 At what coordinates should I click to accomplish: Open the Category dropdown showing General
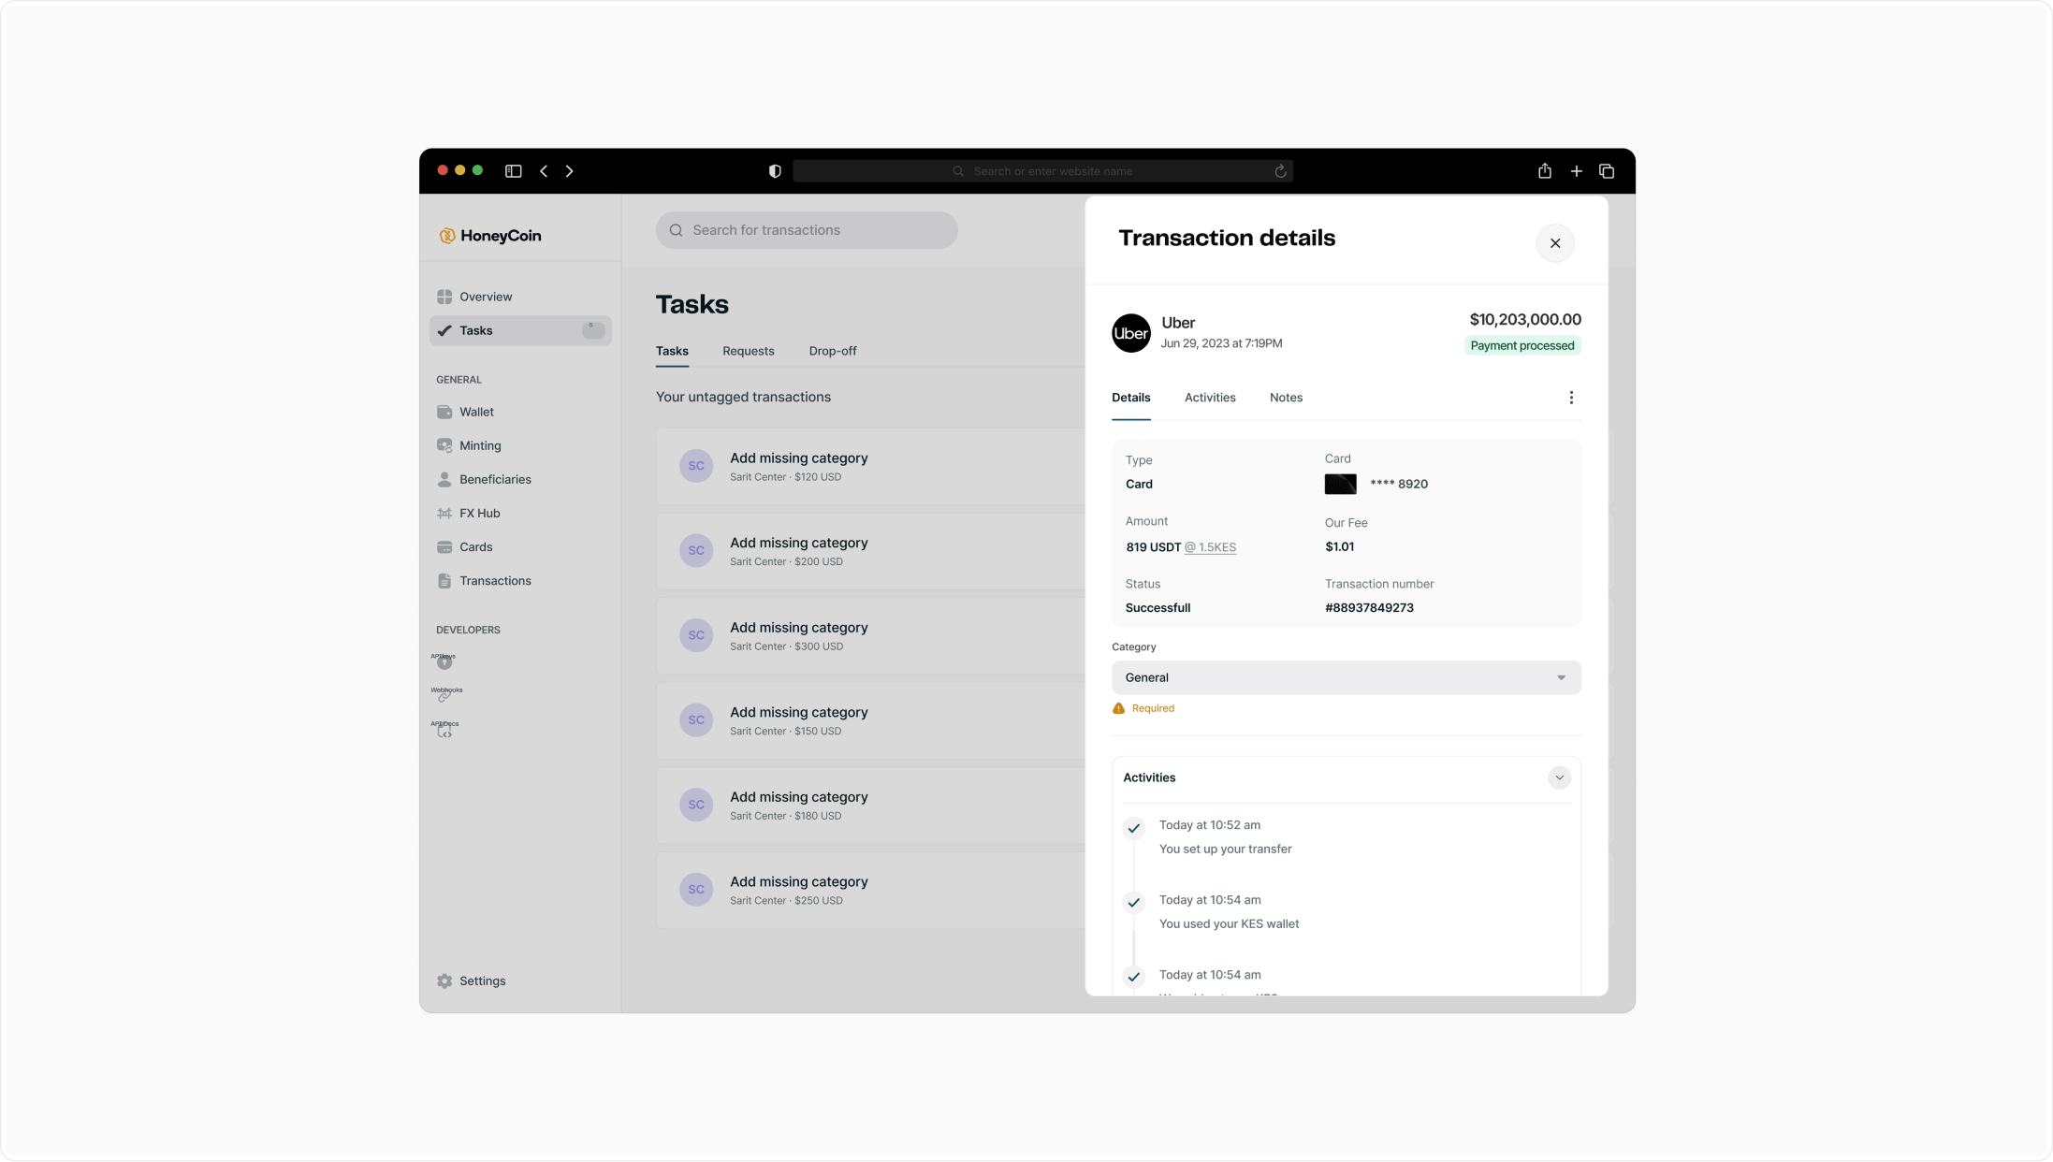[1346, 677]
